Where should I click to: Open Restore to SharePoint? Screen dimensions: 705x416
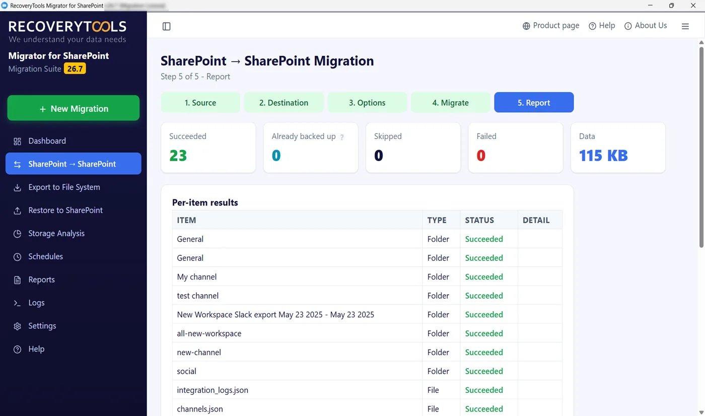tap(74, 211)
